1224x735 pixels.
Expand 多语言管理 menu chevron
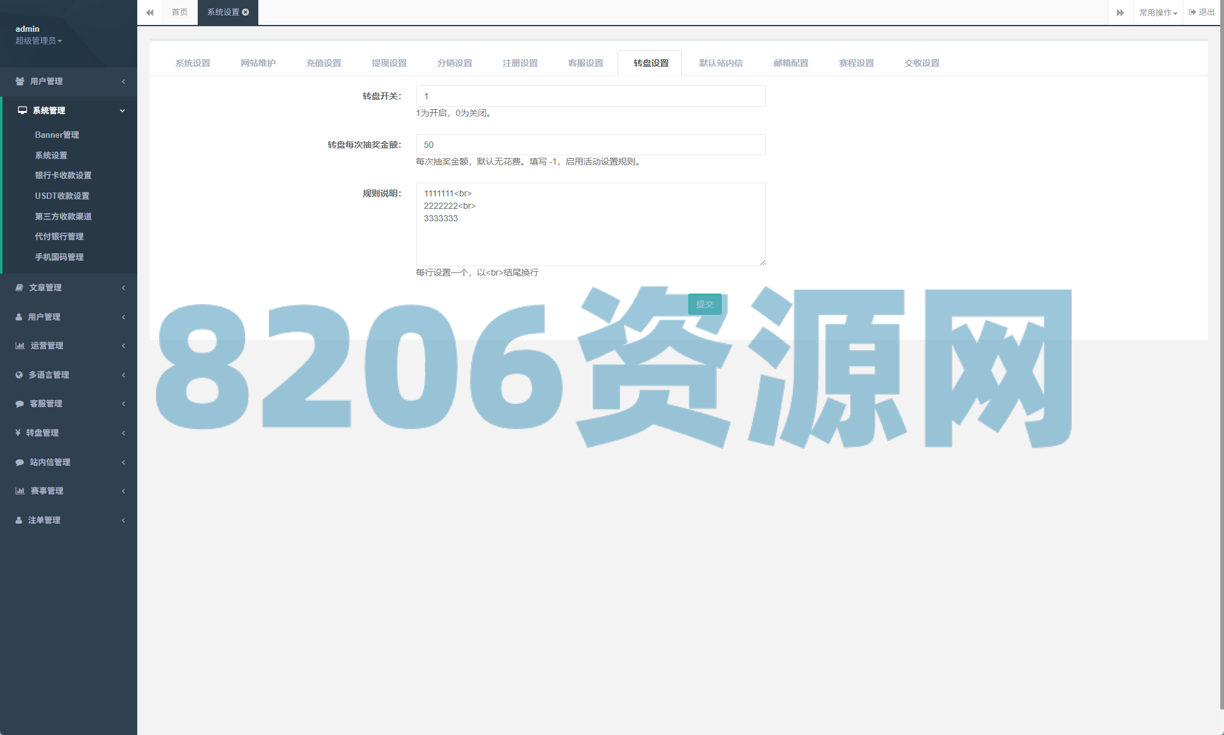point(124,375)
